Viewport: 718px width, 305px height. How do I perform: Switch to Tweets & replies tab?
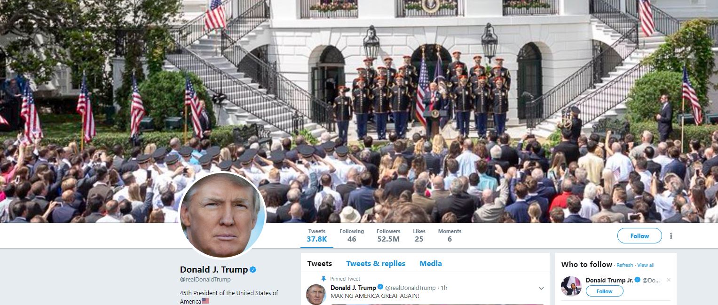click(376, 264)
